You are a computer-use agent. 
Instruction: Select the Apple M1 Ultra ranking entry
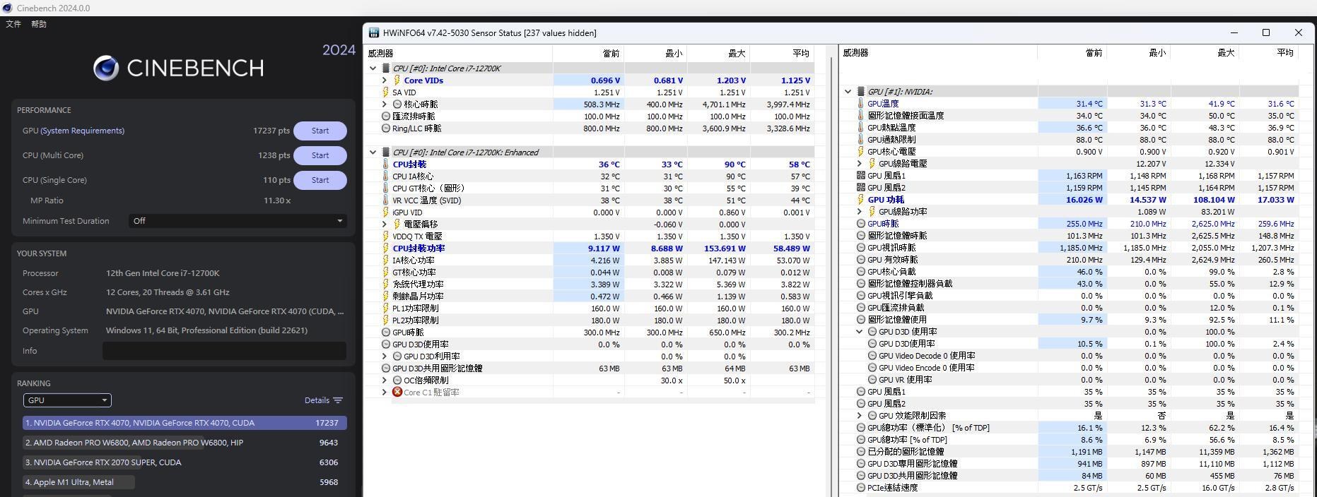[x=185, y=482]
